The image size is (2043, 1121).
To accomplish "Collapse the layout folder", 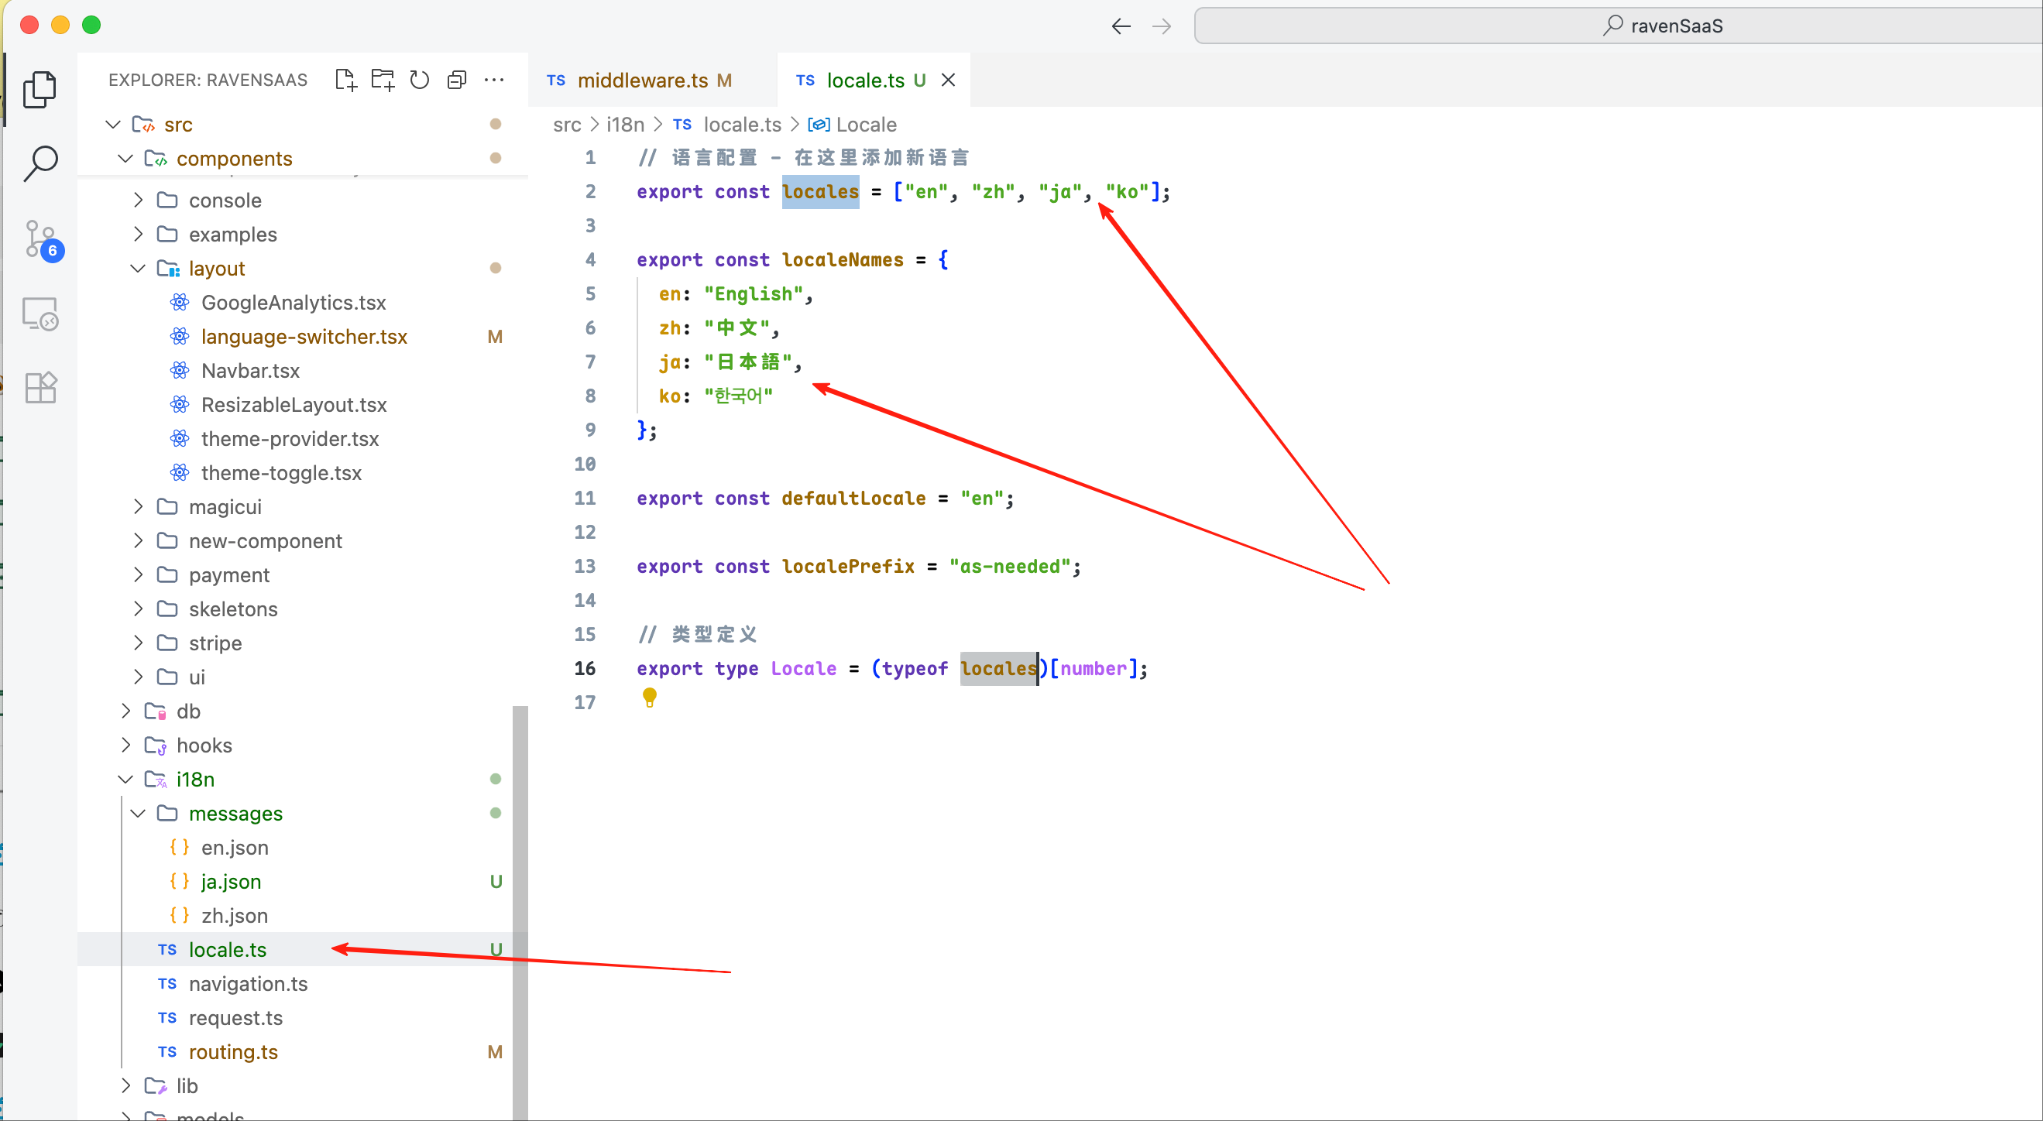I will click(x=138, y=268).
